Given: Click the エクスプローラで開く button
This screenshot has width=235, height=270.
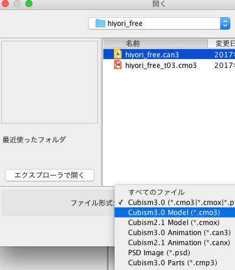Looking at the screenshot, I should 50,175.
